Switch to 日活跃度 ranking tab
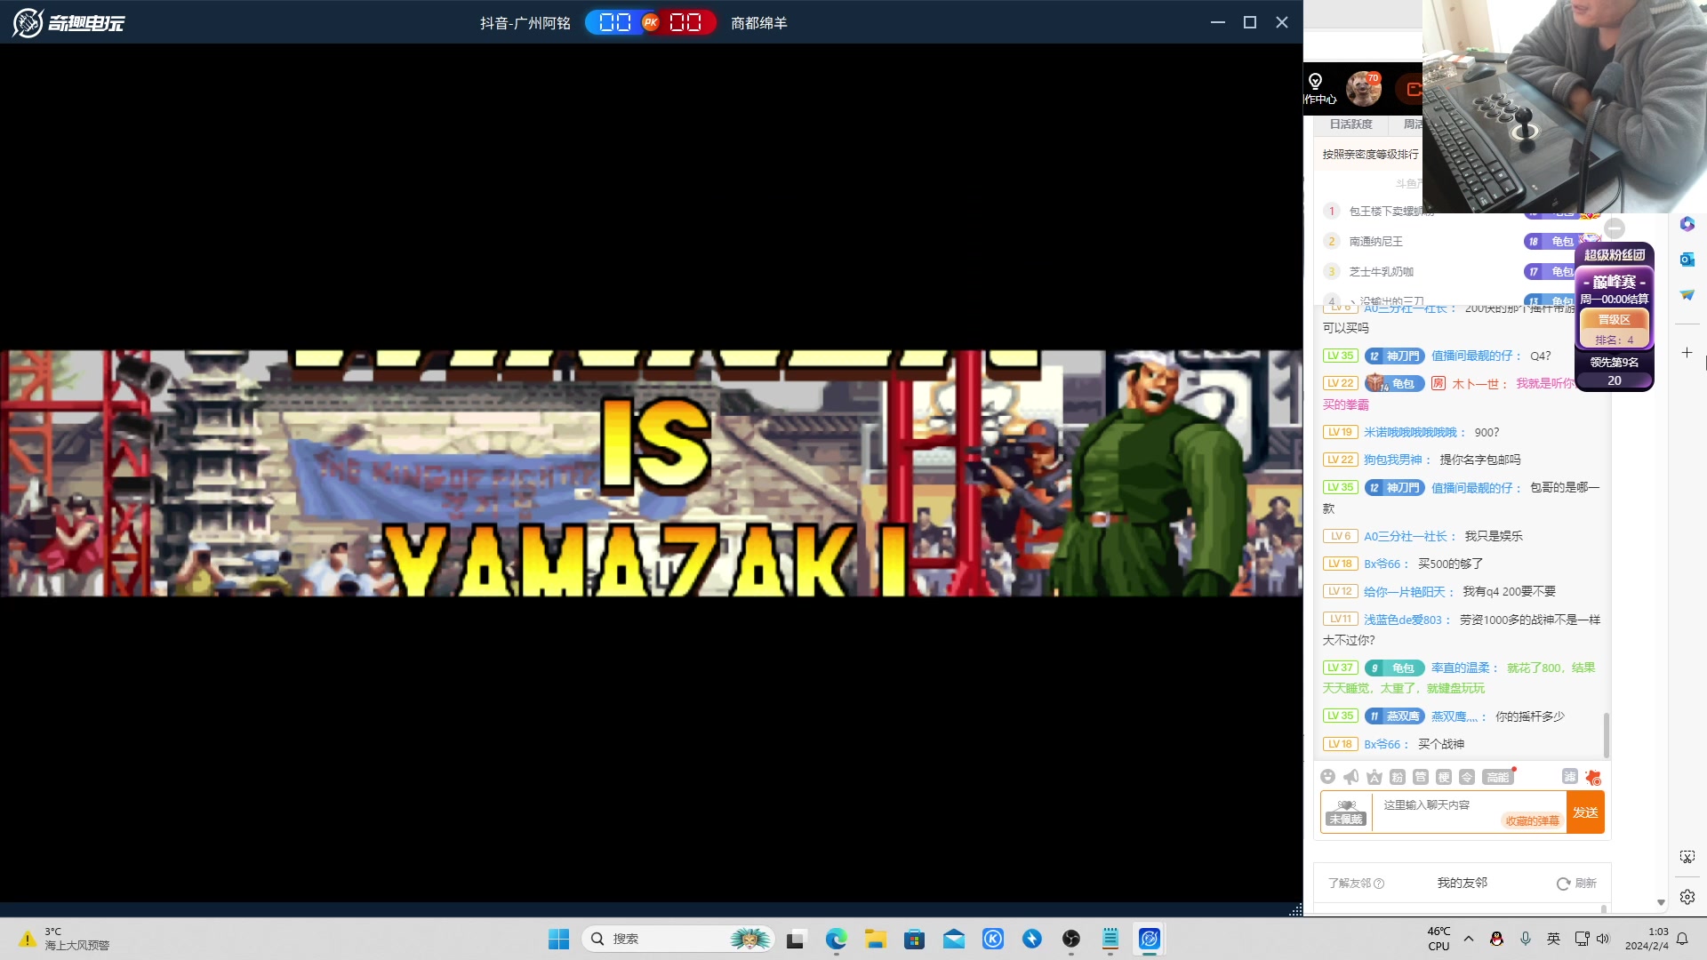 coord(1350,124)
